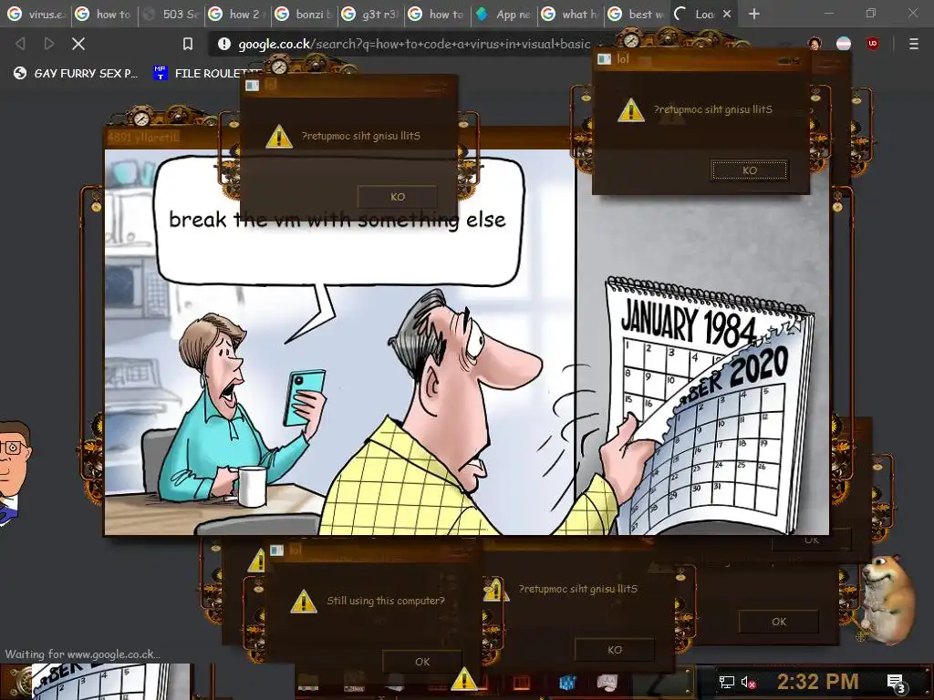This screenshot has height=700, width=934.
Task: Bookmark this page with the bookmark icon
Action: (188, 44)
